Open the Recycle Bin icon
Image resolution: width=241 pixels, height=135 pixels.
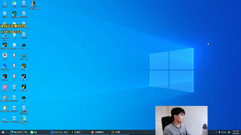5,14
